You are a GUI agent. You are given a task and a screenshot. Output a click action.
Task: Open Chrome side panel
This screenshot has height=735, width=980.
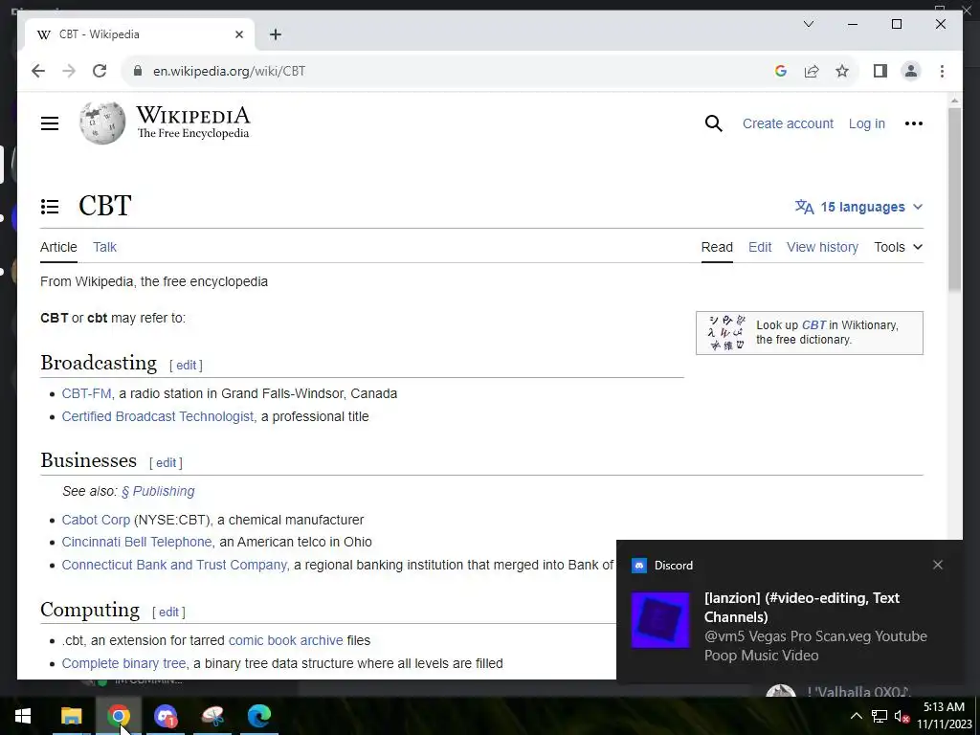880,71
